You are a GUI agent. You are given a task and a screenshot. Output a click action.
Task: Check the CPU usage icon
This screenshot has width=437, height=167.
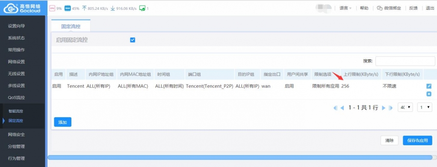tap(52, 9)
